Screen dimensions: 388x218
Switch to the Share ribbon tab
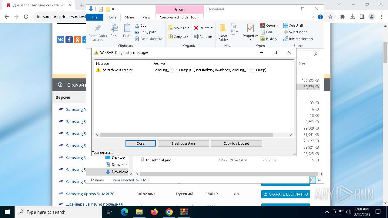pyautogui.click(x=129, y=17)
